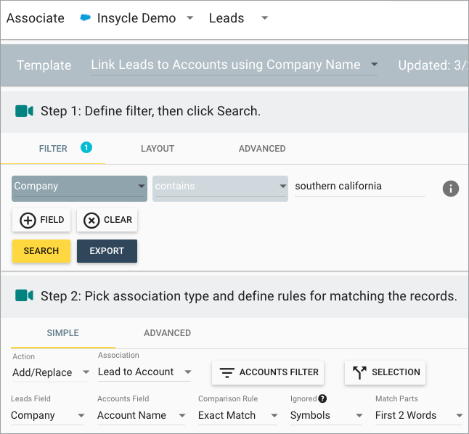The image size is (469, 434).
Task: Open the Leads module dropdown
Action: click(238, 18)
